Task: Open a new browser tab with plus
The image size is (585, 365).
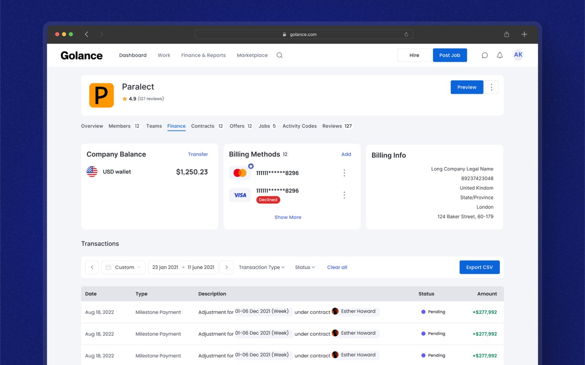Action: [524, 34]
